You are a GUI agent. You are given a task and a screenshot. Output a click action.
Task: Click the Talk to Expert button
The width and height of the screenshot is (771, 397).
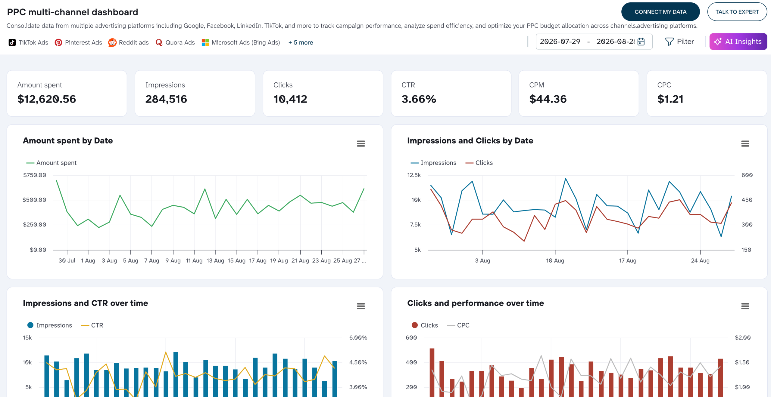point(737,12)
